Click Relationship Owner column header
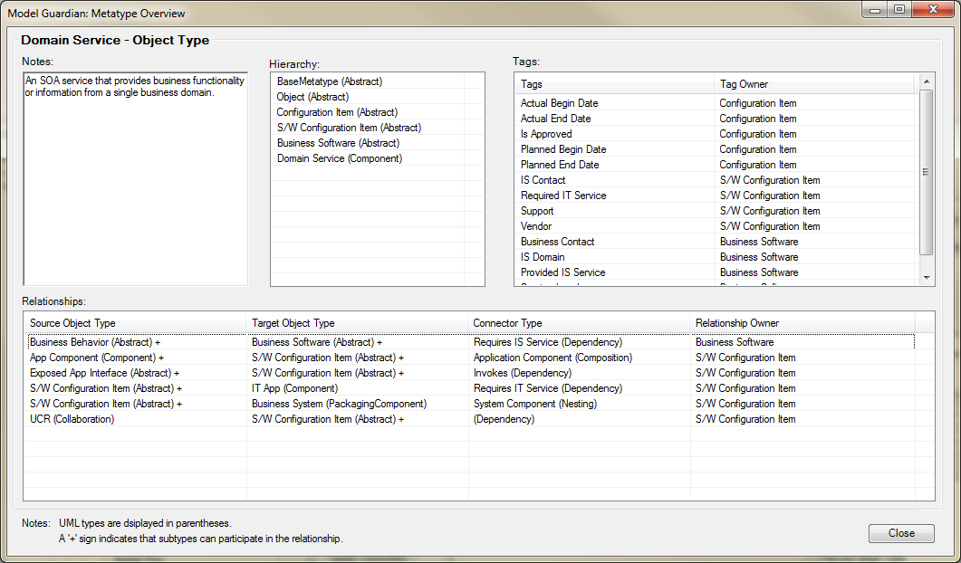Screen dimensions: 961x563 [802, 323]
